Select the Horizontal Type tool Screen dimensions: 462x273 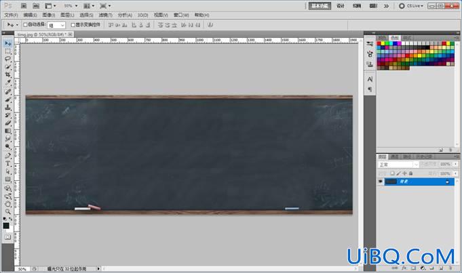click(8, 163)
